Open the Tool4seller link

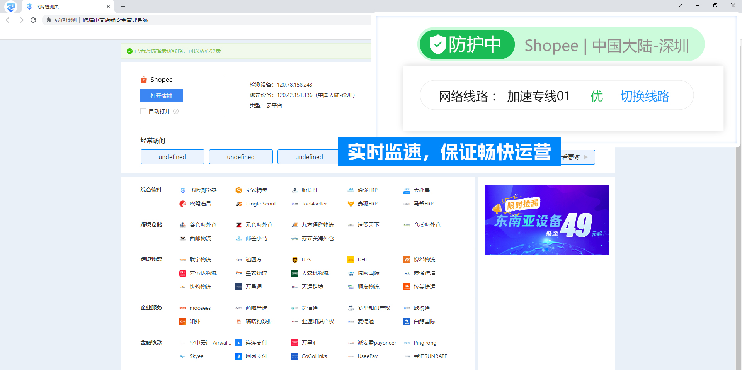tap(314, 204)
